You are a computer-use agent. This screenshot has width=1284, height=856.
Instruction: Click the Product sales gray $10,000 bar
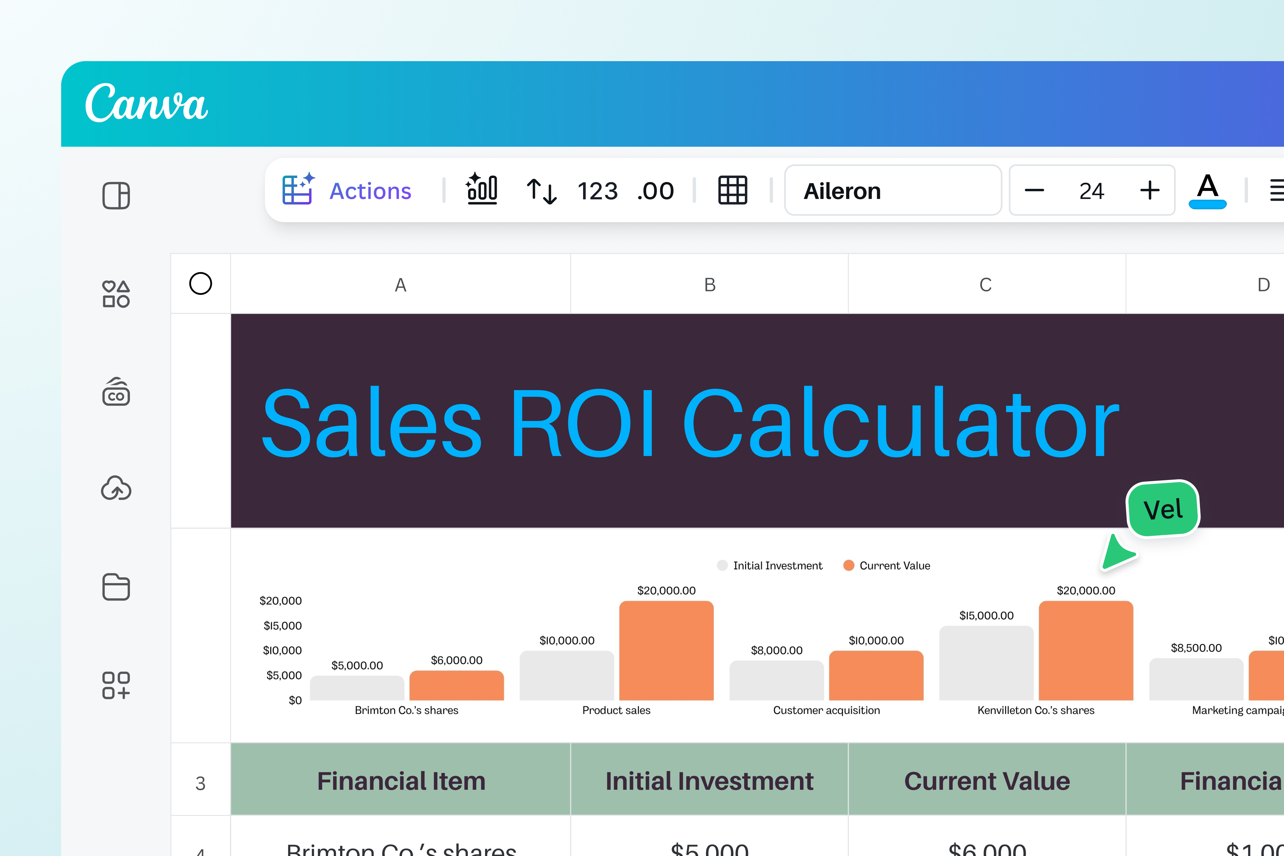pos(567,675)
